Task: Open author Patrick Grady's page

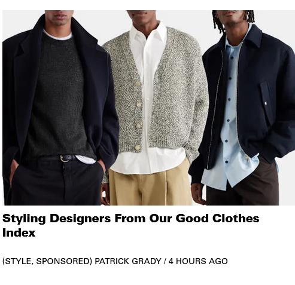Action: point(128,261)
